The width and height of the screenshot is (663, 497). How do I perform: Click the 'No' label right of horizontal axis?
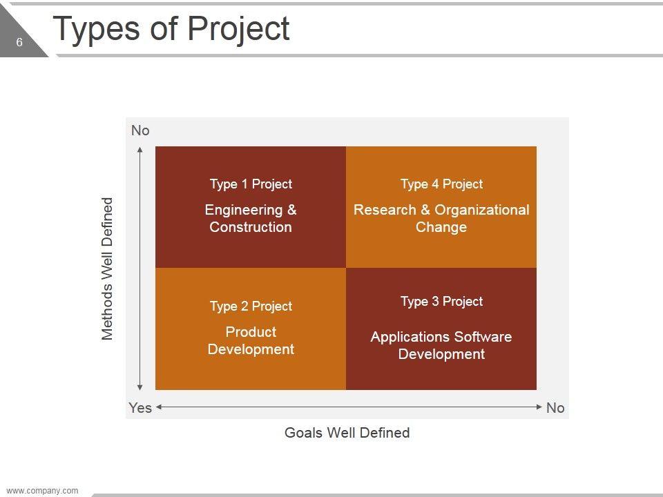pyautogui.click(x=555, y=408)
